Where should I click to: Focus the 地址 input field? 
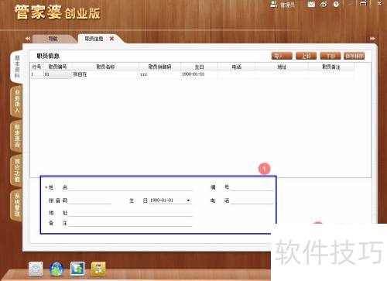[131, 213]
